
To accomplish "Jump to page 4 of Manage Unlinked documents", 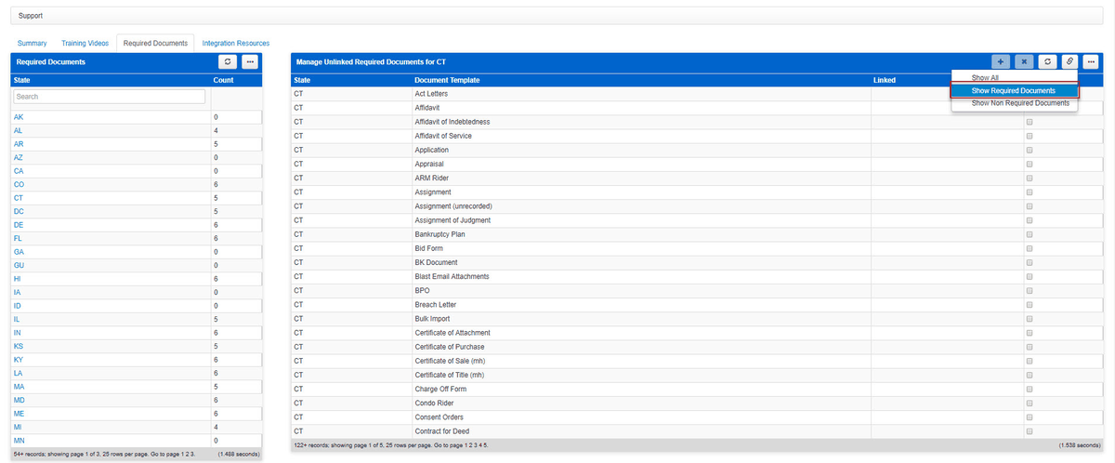I will (479, 445).
